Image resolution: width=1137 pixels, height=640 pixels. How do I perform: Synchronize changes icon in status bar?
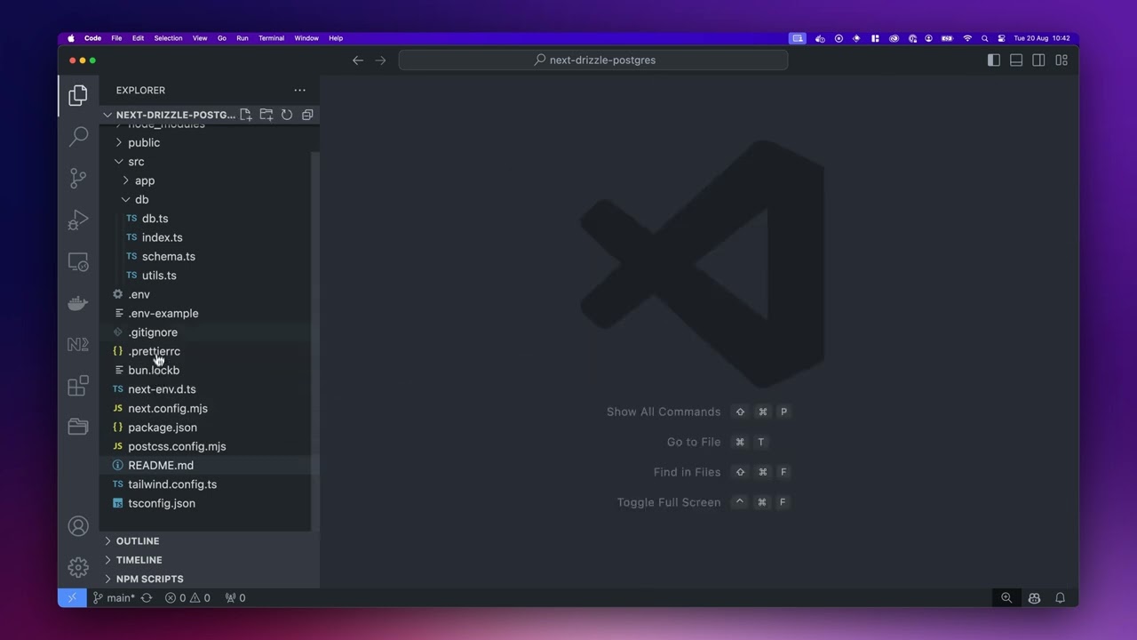tap(147, 598)
